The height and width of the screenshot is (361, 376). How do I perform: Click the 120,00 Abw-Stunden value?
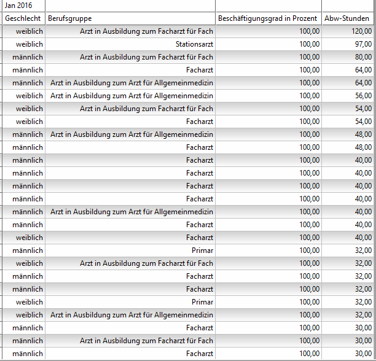tap(361, 31)
